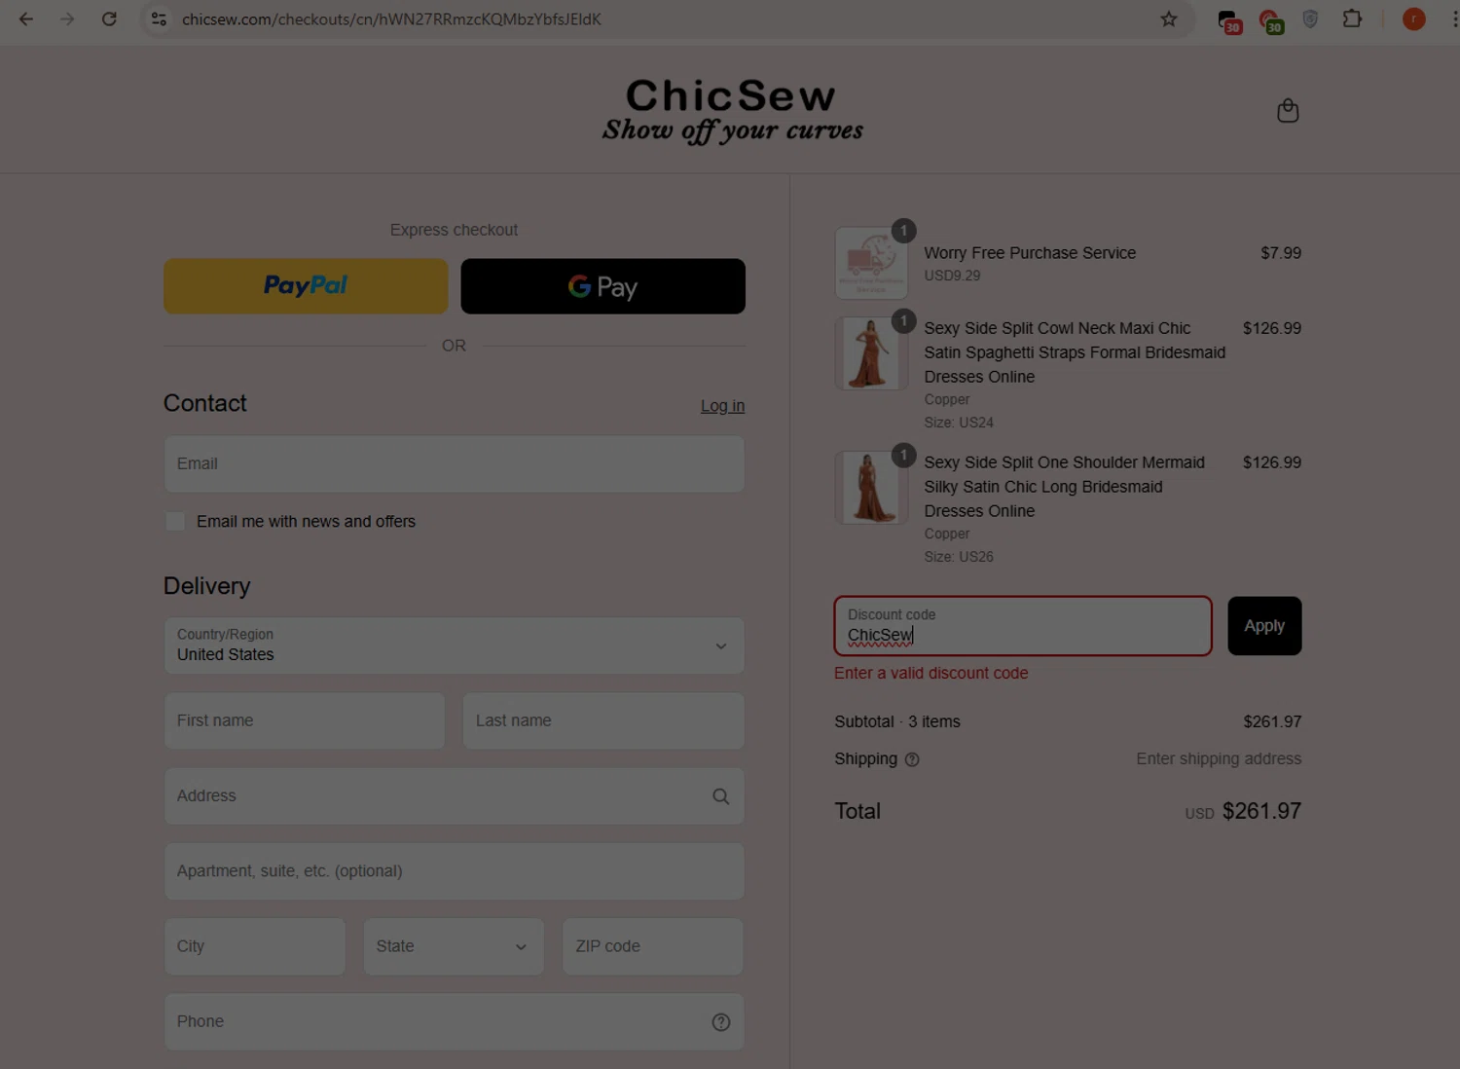Click the Log in link
The width and height of the screenshot is (1460, 1069).
coord(722,406)
